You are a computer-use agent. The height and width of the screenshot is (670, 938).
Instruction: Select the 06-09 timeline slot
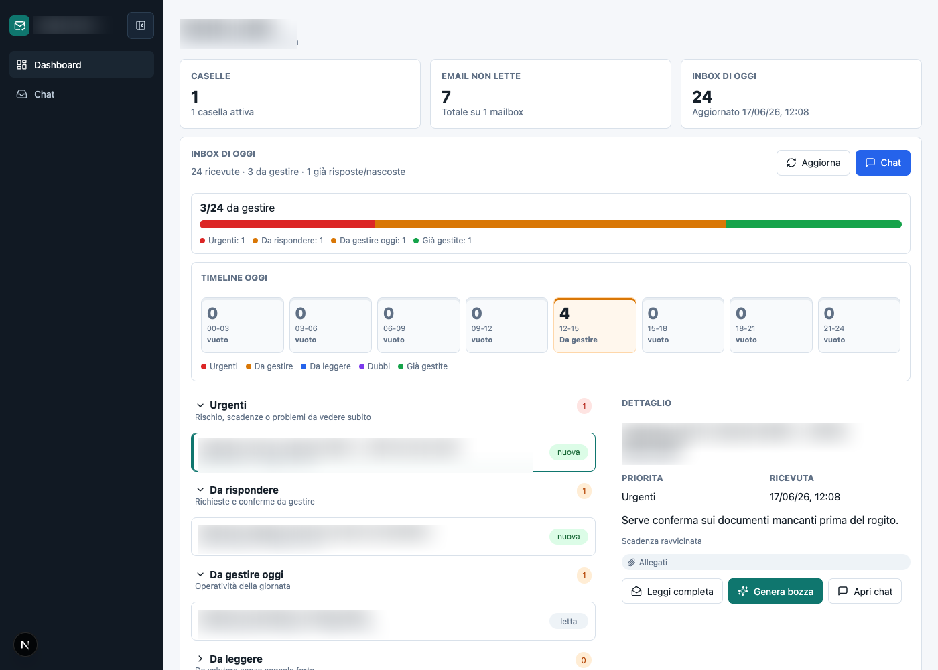click(x=419, y=325)
